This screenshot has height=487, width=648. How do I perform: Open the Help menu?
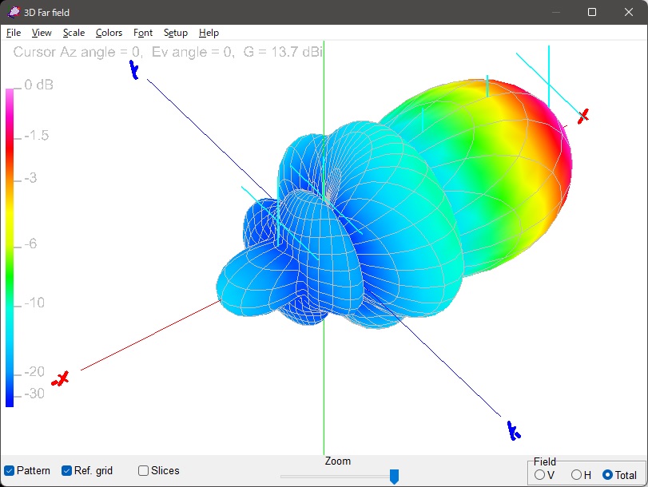pos(209,33)
